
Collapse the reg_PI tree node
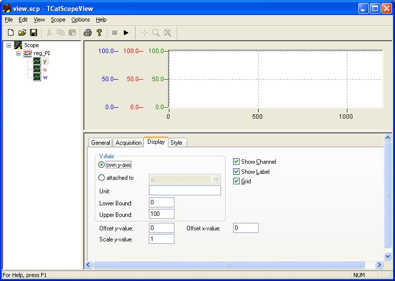(18, 54)
